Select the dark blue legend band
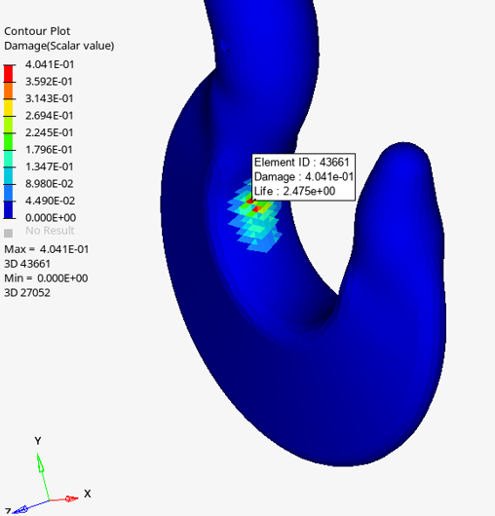 click(8, 209)
